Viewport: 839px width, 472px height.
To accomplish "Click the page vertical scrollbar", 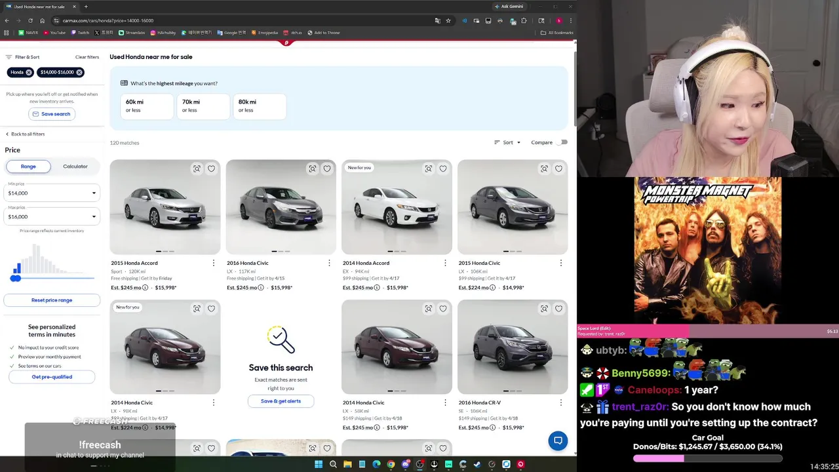I will point(575,88).
